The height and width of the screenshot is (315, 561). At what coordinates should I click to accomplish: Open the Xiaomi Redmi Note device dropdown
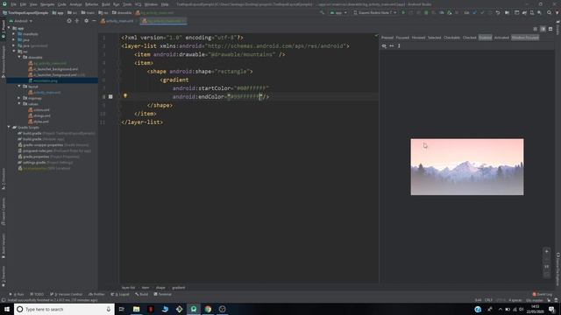pos(374,12)
